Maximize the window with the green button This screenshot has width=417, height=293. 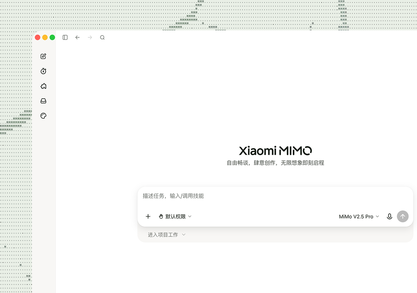coord(52,37)
